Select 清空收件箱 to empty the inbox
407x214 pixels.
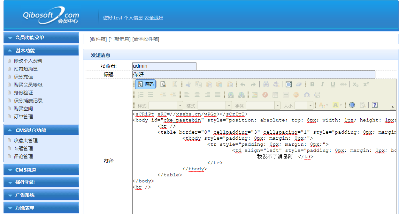146,39
